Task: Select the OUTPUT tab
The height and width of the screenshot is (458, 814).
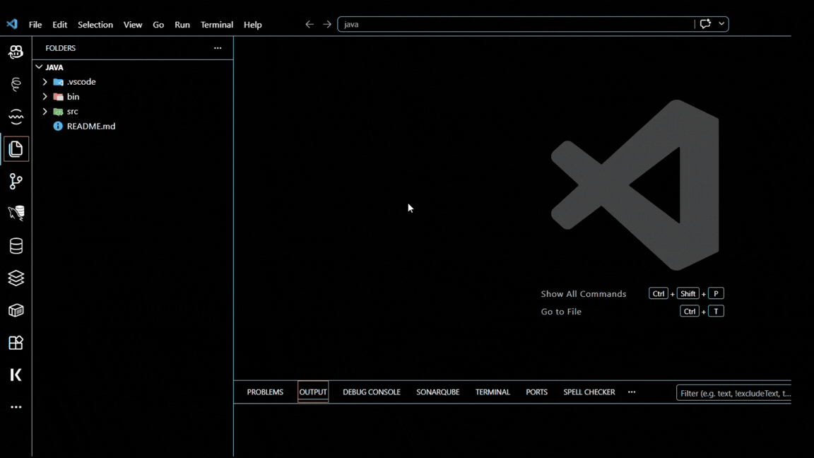Action: (313, 392)
